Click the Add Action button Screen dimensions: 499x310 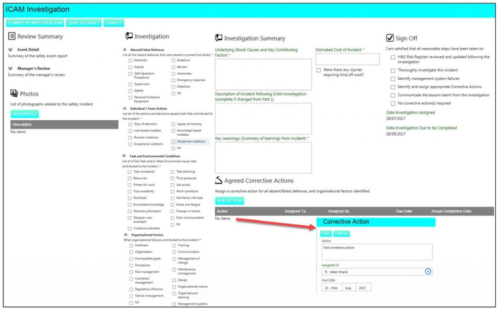point(229,201)
